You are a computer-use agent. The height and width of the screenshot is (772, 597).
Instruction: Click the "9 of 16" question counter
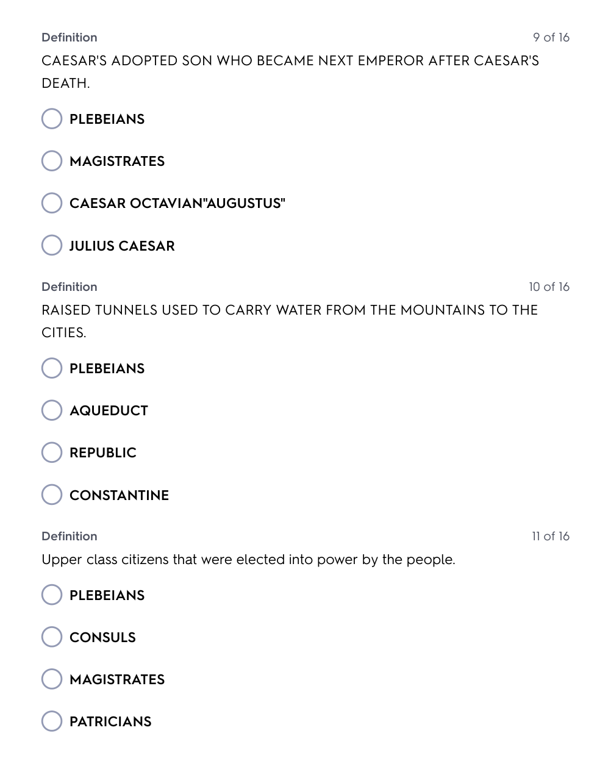click(551, 38)
